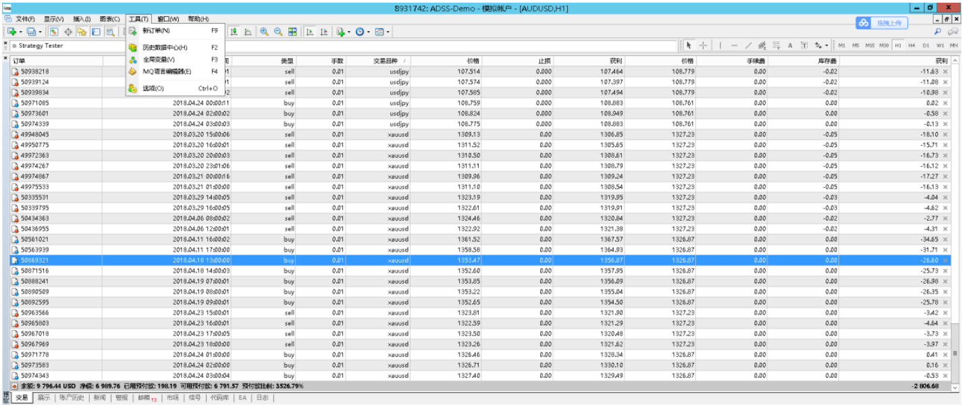This screenshot has width=962, height=405.
Task: Toggle the M15 timeframe button
Action: pyautogui.click(x=870, y=45)
